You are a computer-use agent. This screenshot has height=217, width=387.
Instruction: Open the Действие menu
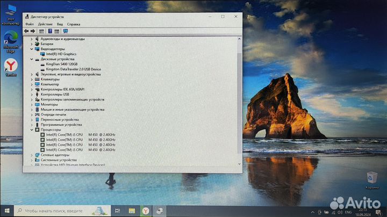click(x=45, y=24)
